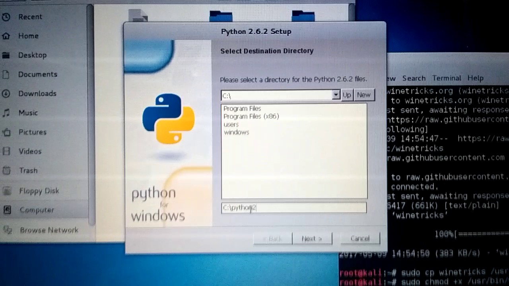
Task: Open Terminal menu in terminal window
Action: coord(447,78)
